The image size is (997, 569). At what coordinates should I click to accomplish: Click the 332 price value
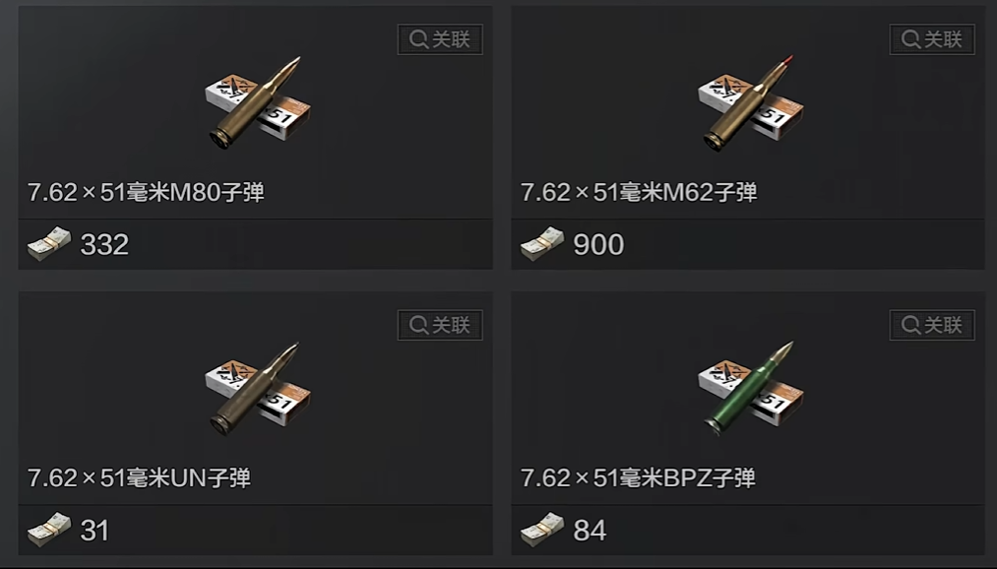point(104,245)
